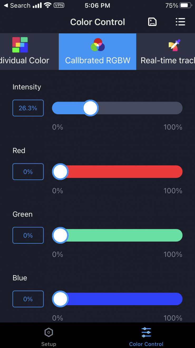Viewport: 195px width, 348px height.
Task: Tap the Color Control sliders icon
Action: coord(146,332)
